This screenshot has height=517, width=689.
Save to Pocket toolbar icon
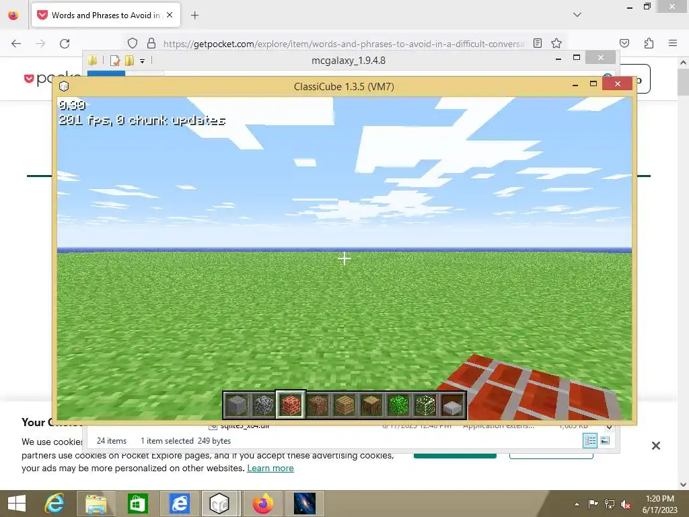click(x=624, y=43)
